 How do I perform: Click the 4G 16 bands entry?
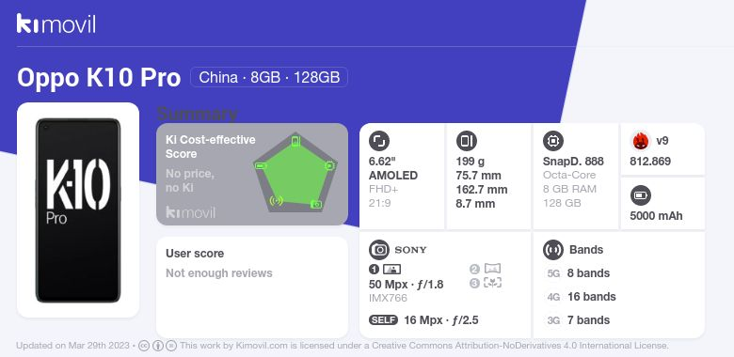582,297
